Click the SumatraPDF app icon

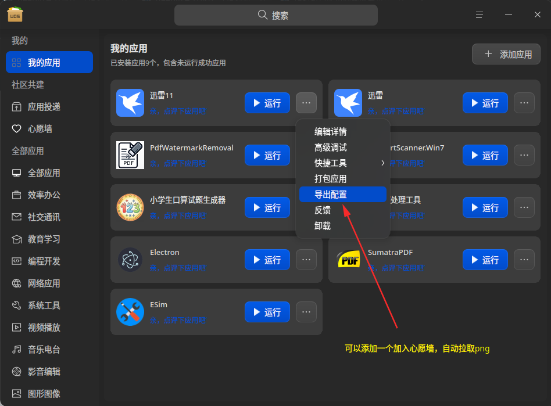pyautogui.click(x=348, y=260)
